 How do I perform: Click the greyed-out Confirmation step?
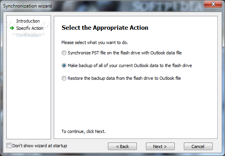tap(28, 35)
